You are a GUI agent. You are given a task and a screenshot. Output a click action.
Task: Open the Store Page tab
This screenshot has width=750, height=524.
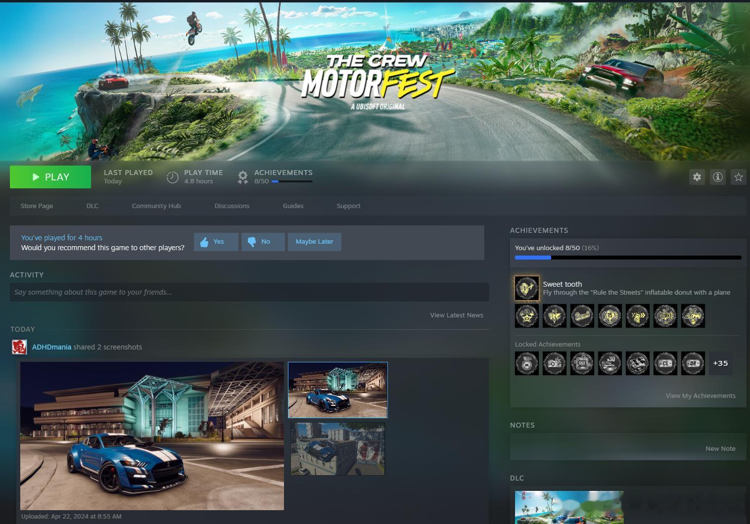[x=37, y=206]
